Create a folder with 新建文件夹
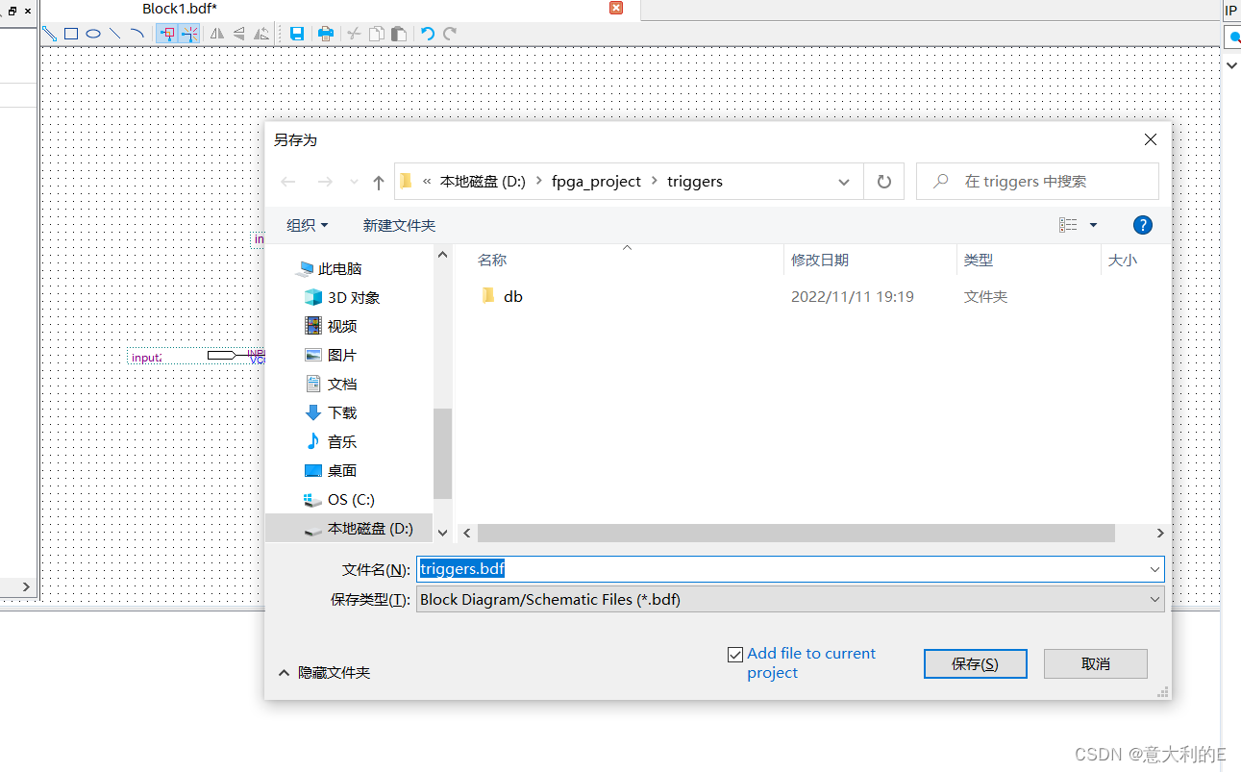This screenshot has width=1241, height=772. (x=400, y=224)
